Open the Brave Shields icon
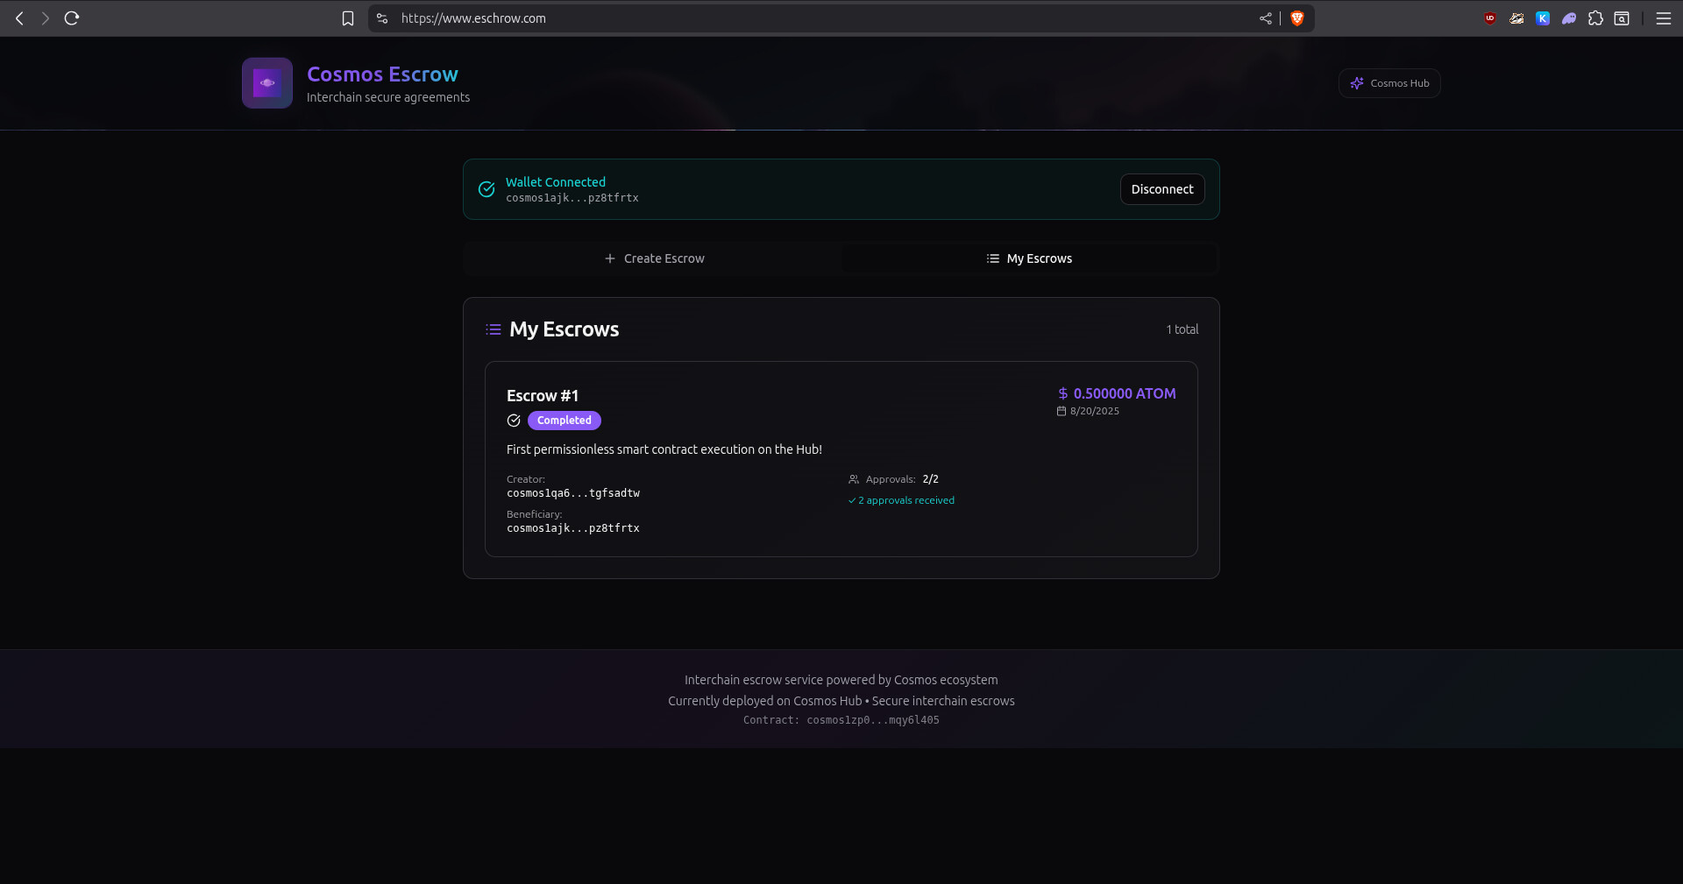The image size is (1683, 884). 1297,18
